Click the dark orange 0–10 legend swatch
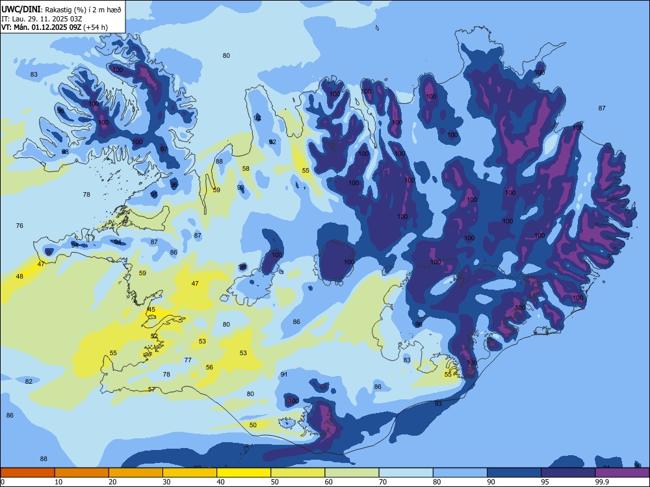This screenshot has width=650, height=487. pos(27,473)
